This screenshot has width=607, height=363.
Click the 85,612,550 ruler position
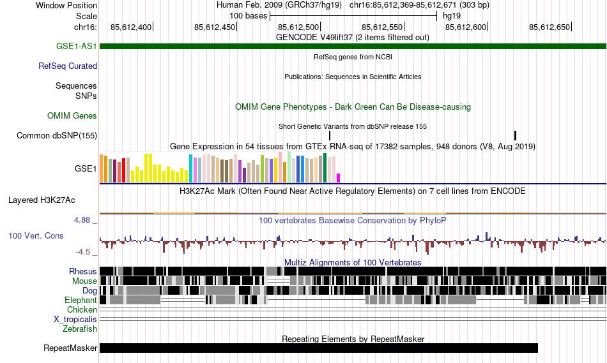click(382, 27)
